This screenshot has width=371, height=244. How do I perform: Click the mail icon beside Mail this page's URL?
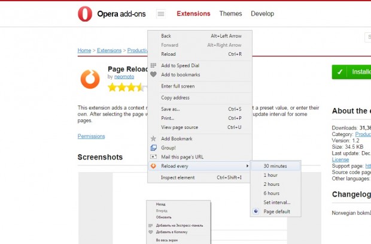click(153, 156)
